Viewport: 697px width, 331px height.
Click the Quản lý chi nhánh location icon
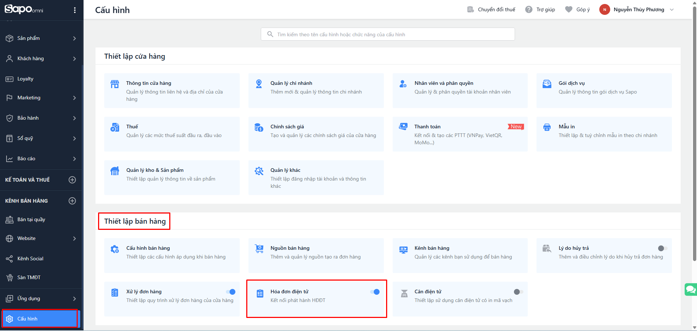259,84
